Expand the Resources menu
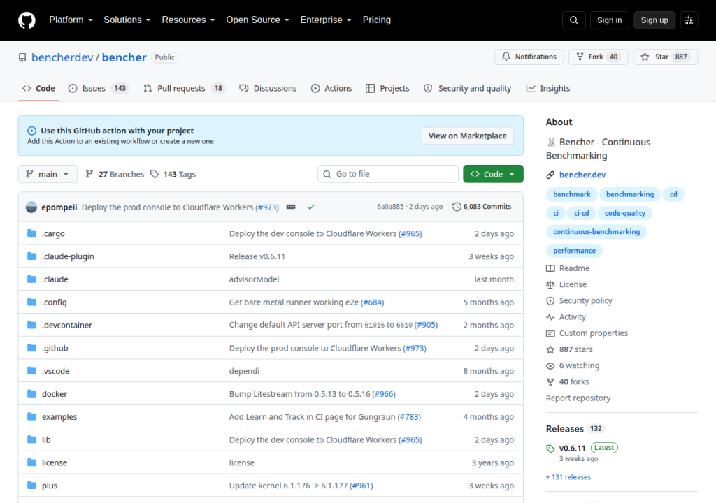 point(188,20)
